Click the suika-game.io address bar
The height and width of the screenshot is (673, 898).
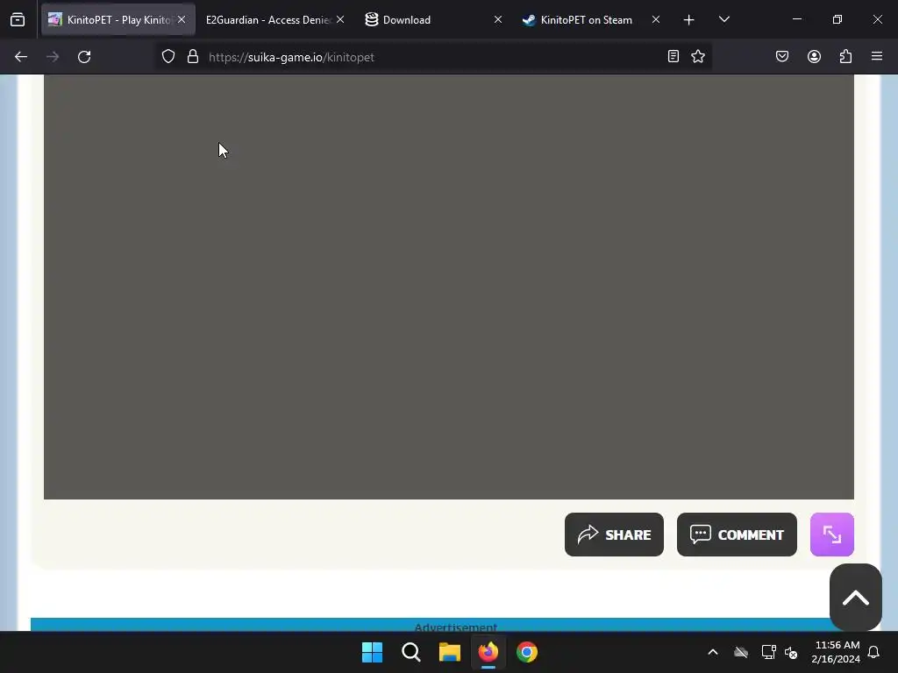click(x=432, y=57)
